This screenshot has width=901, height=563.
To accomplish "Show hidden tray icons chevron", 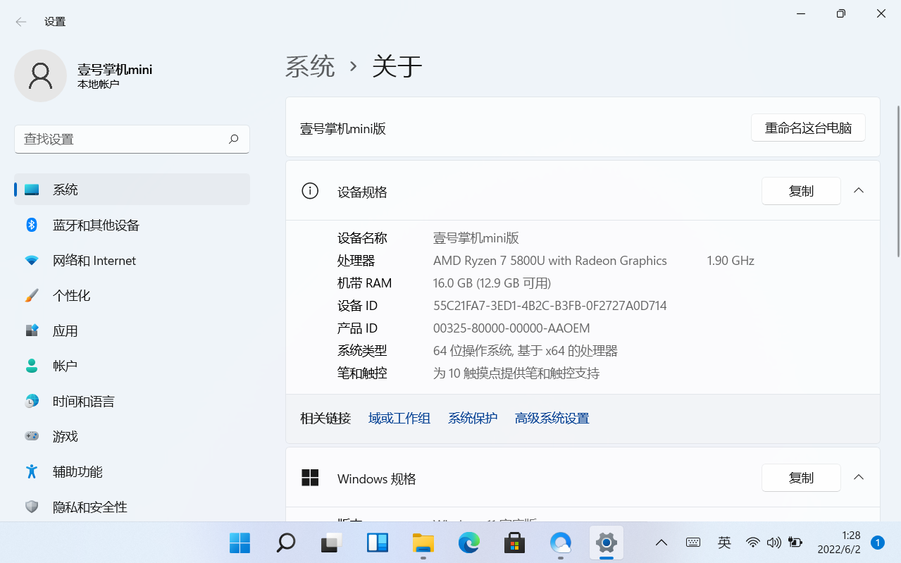I will (661, 543).
